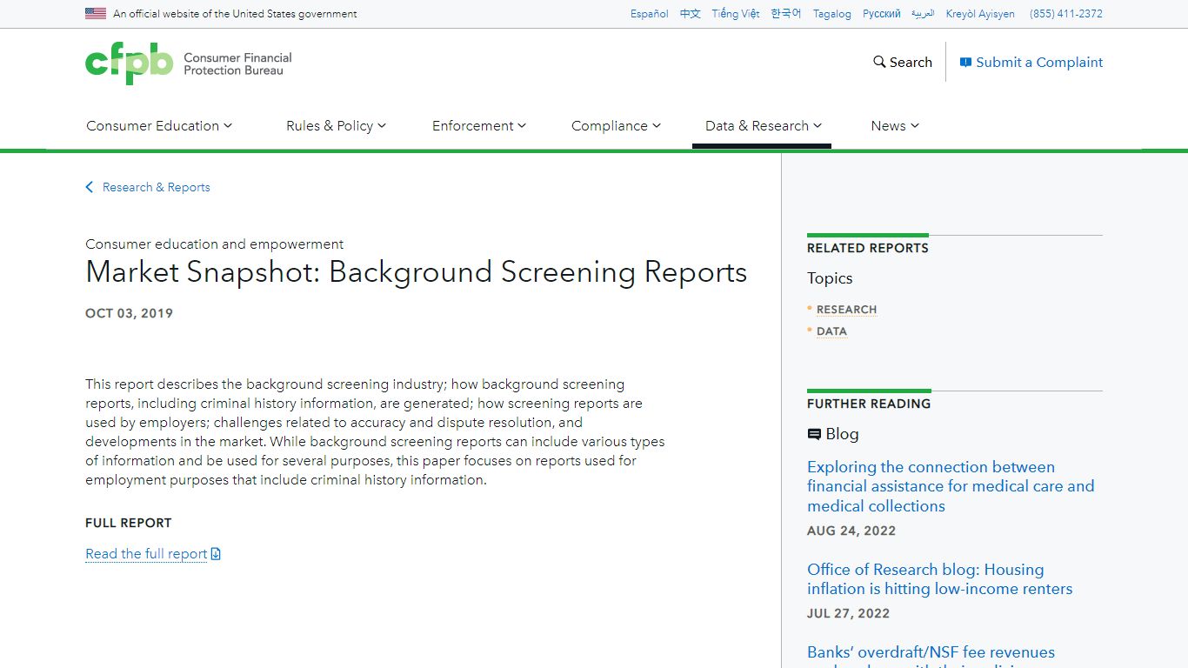Image resolution: width=1188 pixels, height=668 pixels.
Task: Click the (855) 411-2372 phone number
Action: coord(1066,14)
